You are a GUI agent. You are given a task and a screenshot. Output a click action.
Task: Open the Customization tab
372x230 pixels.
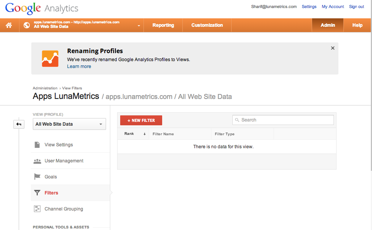pos(207,25)
